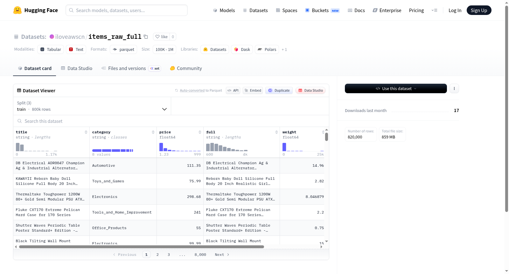509x274 pixels.
Task: Show the one additional library
Action: [284, 50]
